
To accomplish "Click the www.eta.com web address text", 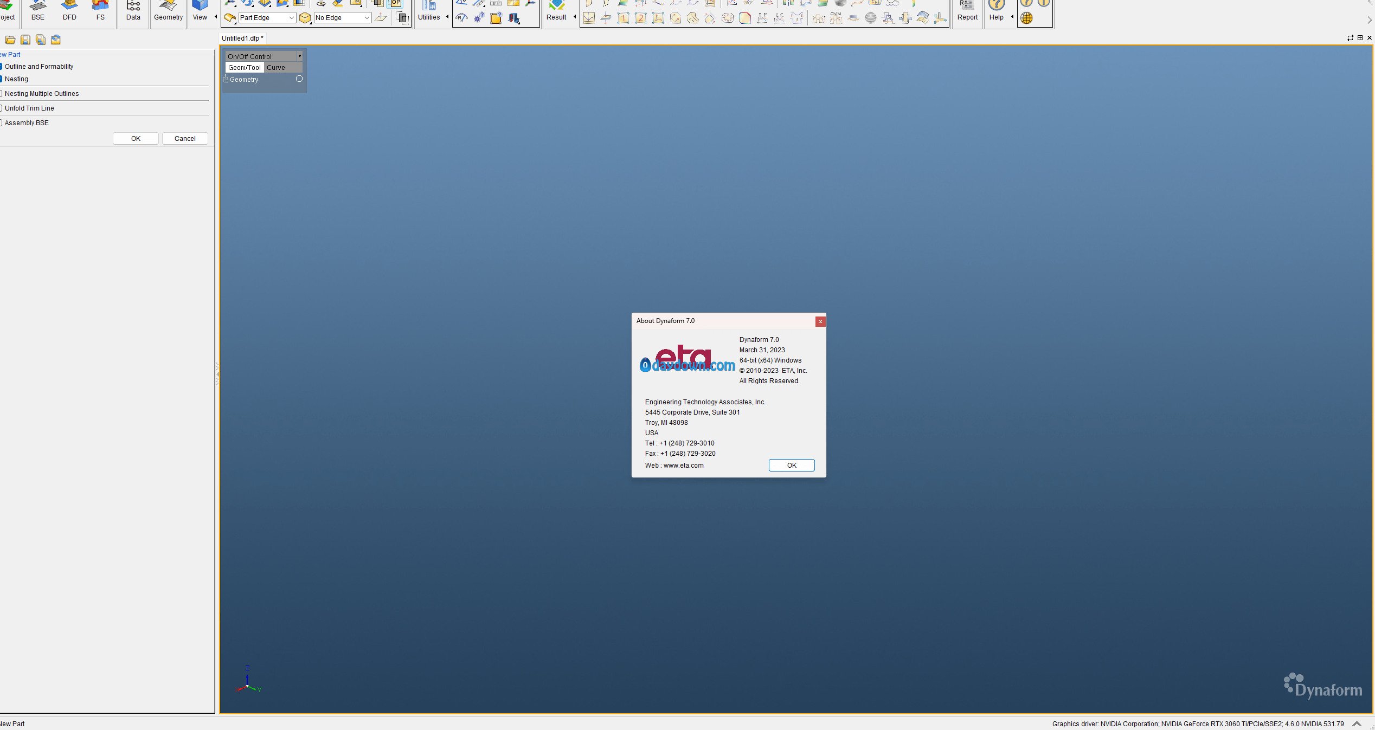I will pyautogui.click(x=684, y=466).
